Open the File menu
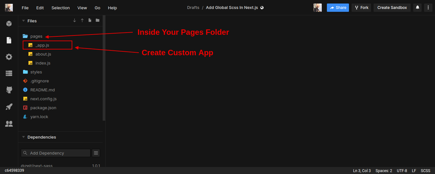 25,8
